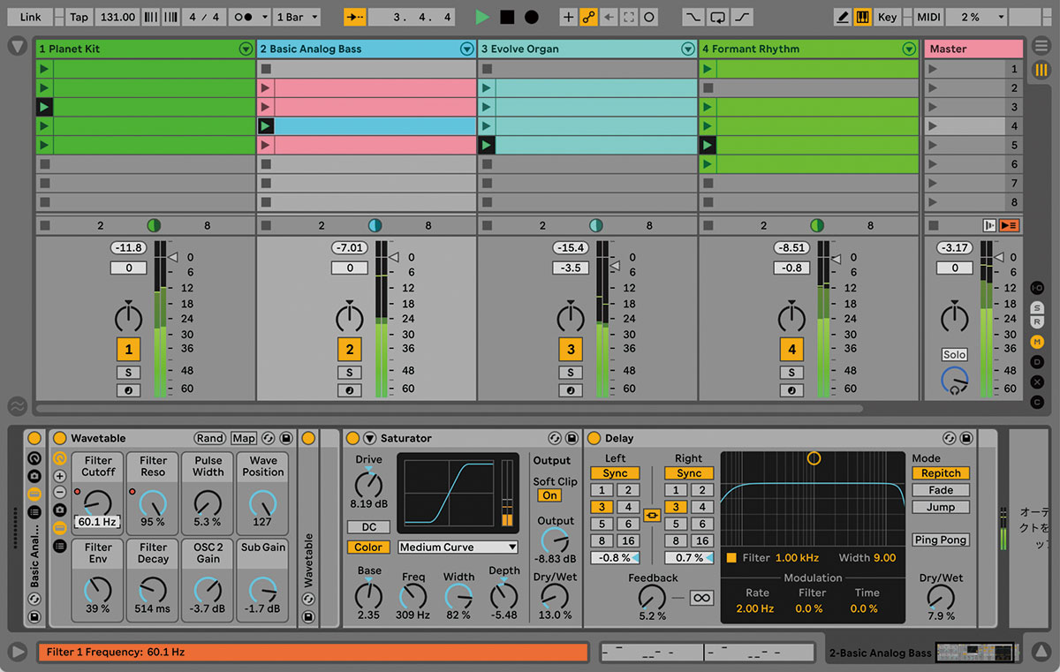Toggle the Delay Freeze infinity button

tap(701, 598)
